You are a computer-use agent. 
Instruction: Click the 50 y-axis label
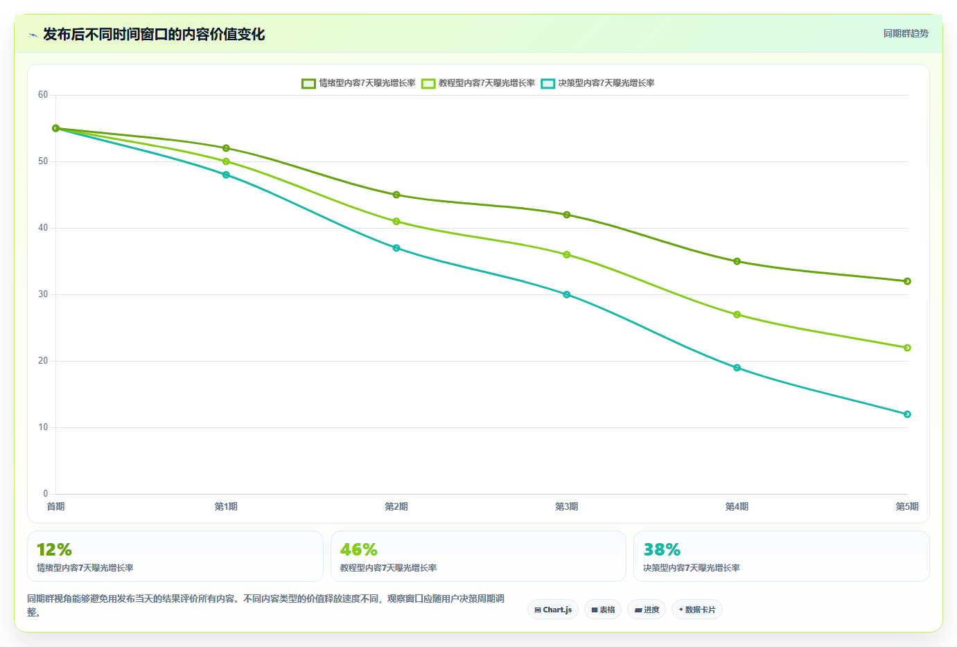coord(43,161)
